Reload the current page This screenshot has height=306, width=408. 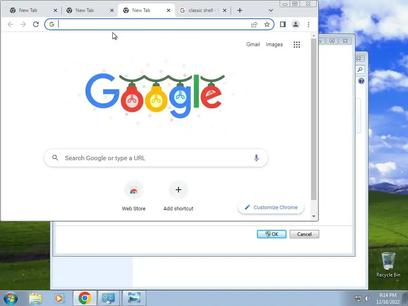pyautogui.click(x=36, y=24)
